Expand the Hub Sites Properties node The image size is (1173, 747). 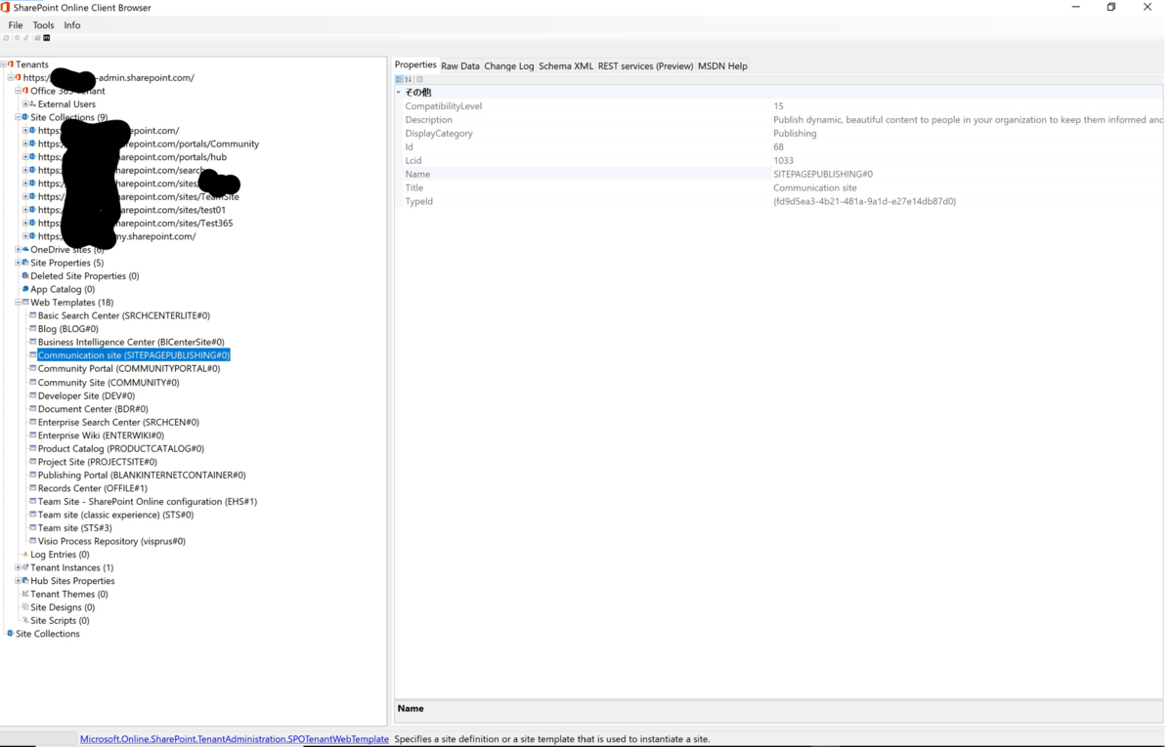(18, 581)
